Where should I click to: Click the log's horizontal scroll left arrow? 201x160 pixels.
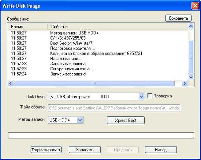[x=10, y=83]
